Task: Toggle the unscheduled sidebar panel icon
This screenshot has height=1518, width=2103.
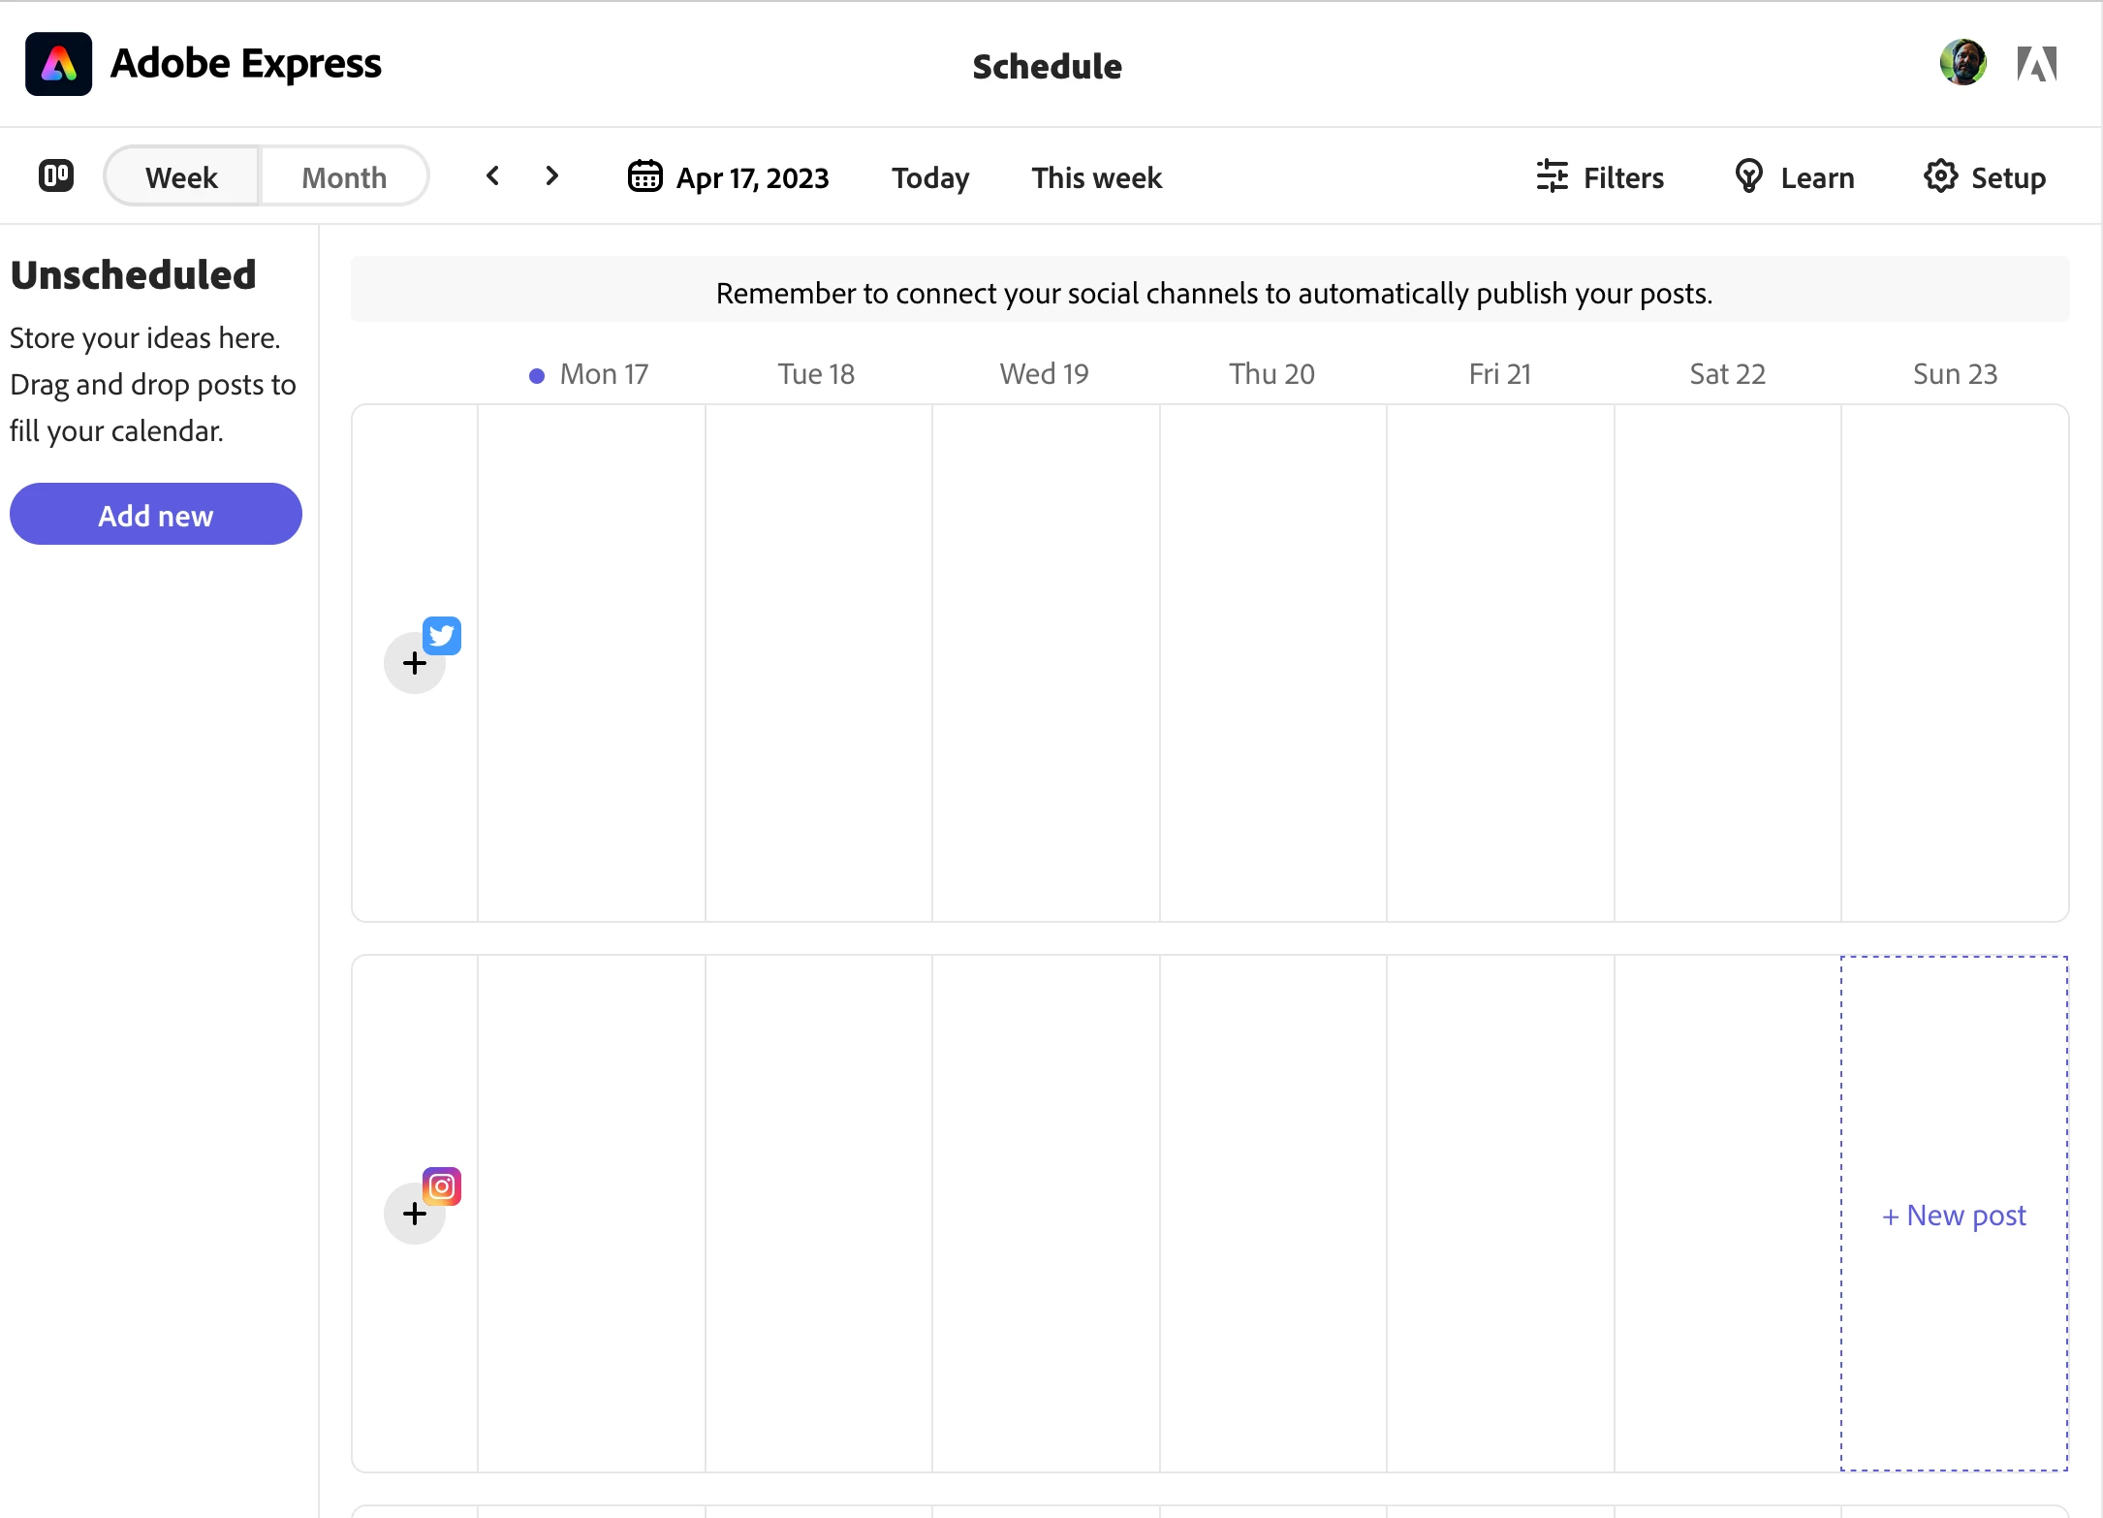Action: coord(56,176)
